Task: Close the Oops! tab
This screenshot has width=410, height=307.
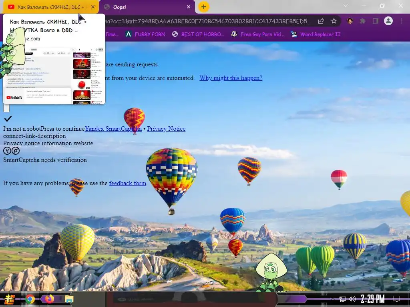Action: 189,7
